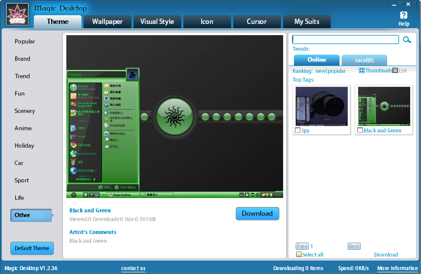Image resolution: width=421 pixels, height=274 pixels.
Task: Click the large Black and Green preview image
Action: 175,117
